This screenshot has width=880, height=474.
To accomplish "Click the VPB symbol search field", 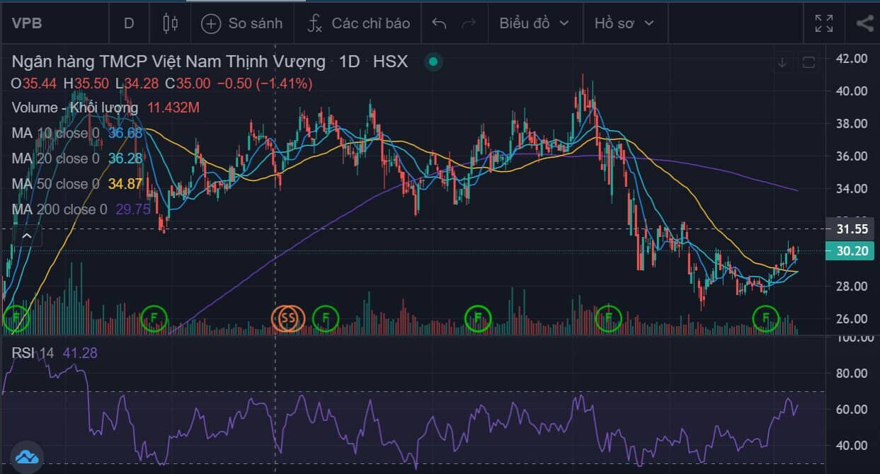I will pos(54,23).
